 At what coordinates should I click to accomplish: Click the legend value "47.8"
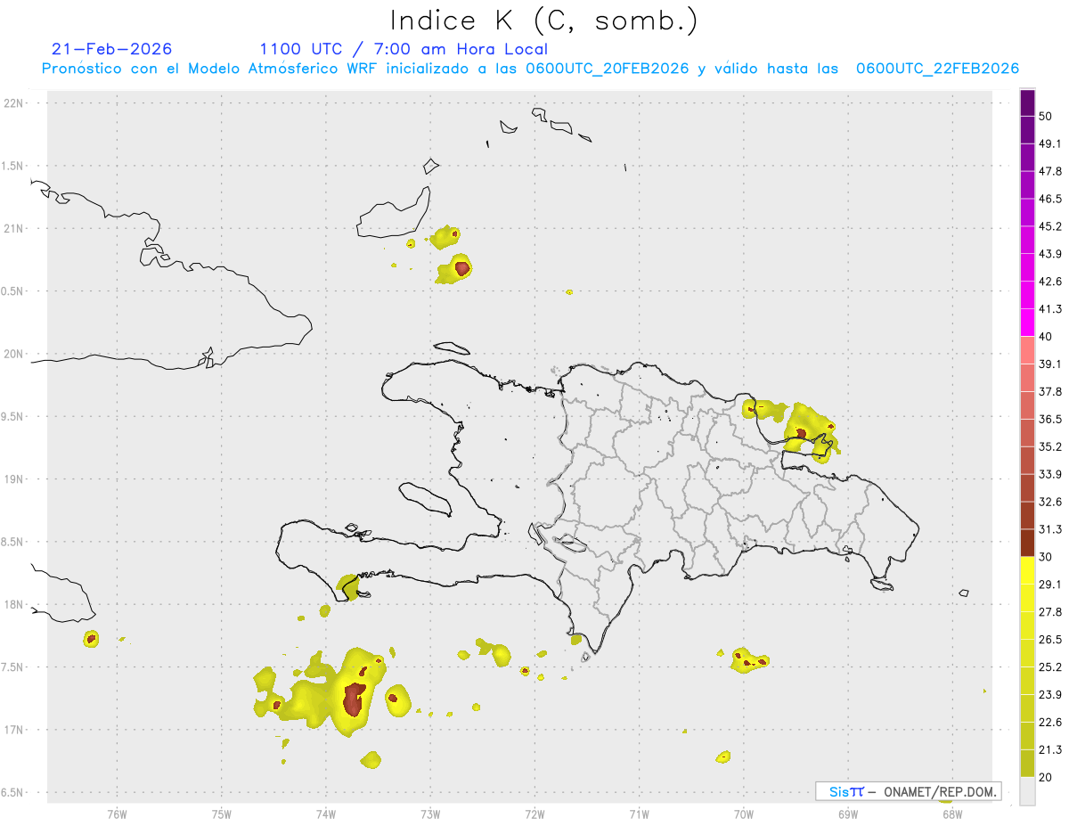pyautogui.click(x=1050, y=172)
